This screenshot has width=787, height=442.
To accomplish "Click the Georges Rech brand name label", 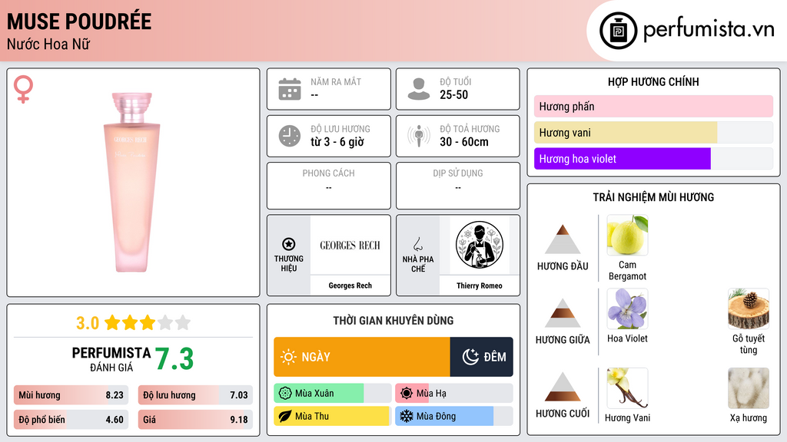I will coord(350,285).
